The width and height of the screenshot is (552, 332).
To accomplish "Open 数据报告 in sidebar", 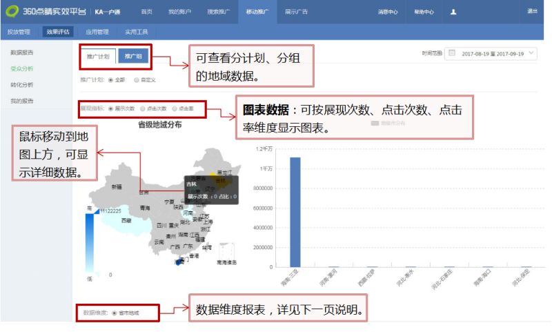I will (22, 52).
